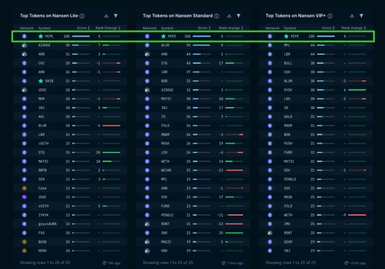Click the network icon of GND in Standard panel
The height and width of the screenshot is (269, 385).
click(147, 251)
